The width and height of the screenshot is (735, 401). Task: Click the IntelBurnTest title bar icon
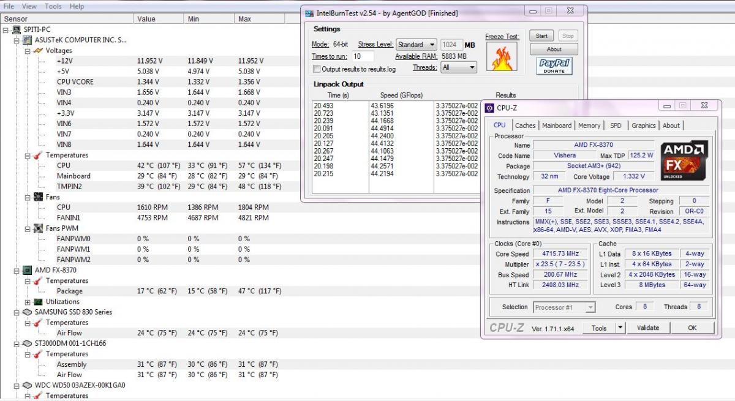309,13
